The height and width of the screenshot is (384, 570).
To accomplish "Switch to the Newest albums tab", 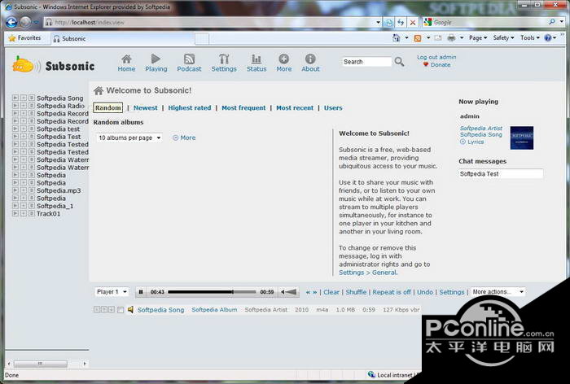I will click(146, 107).
